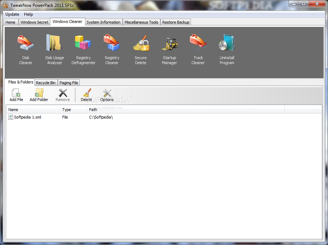Open the Update menu
The image size is (328, 245).
point(12,14)
